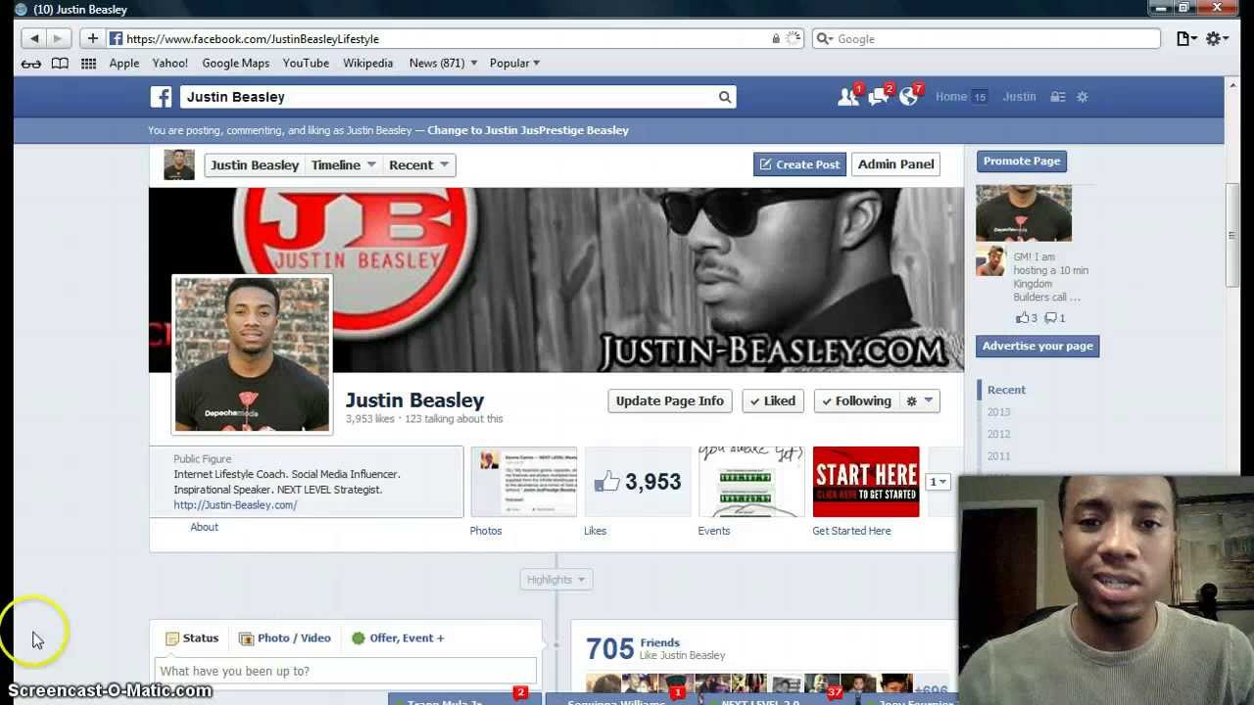Click the page profile picture

pyautogui.click(x=252, y=354)
